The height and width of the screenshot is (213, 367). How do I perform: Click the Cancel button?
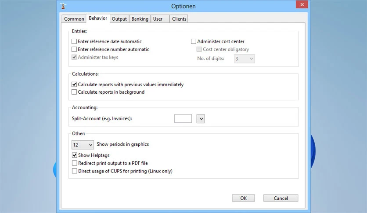point(281,198)
